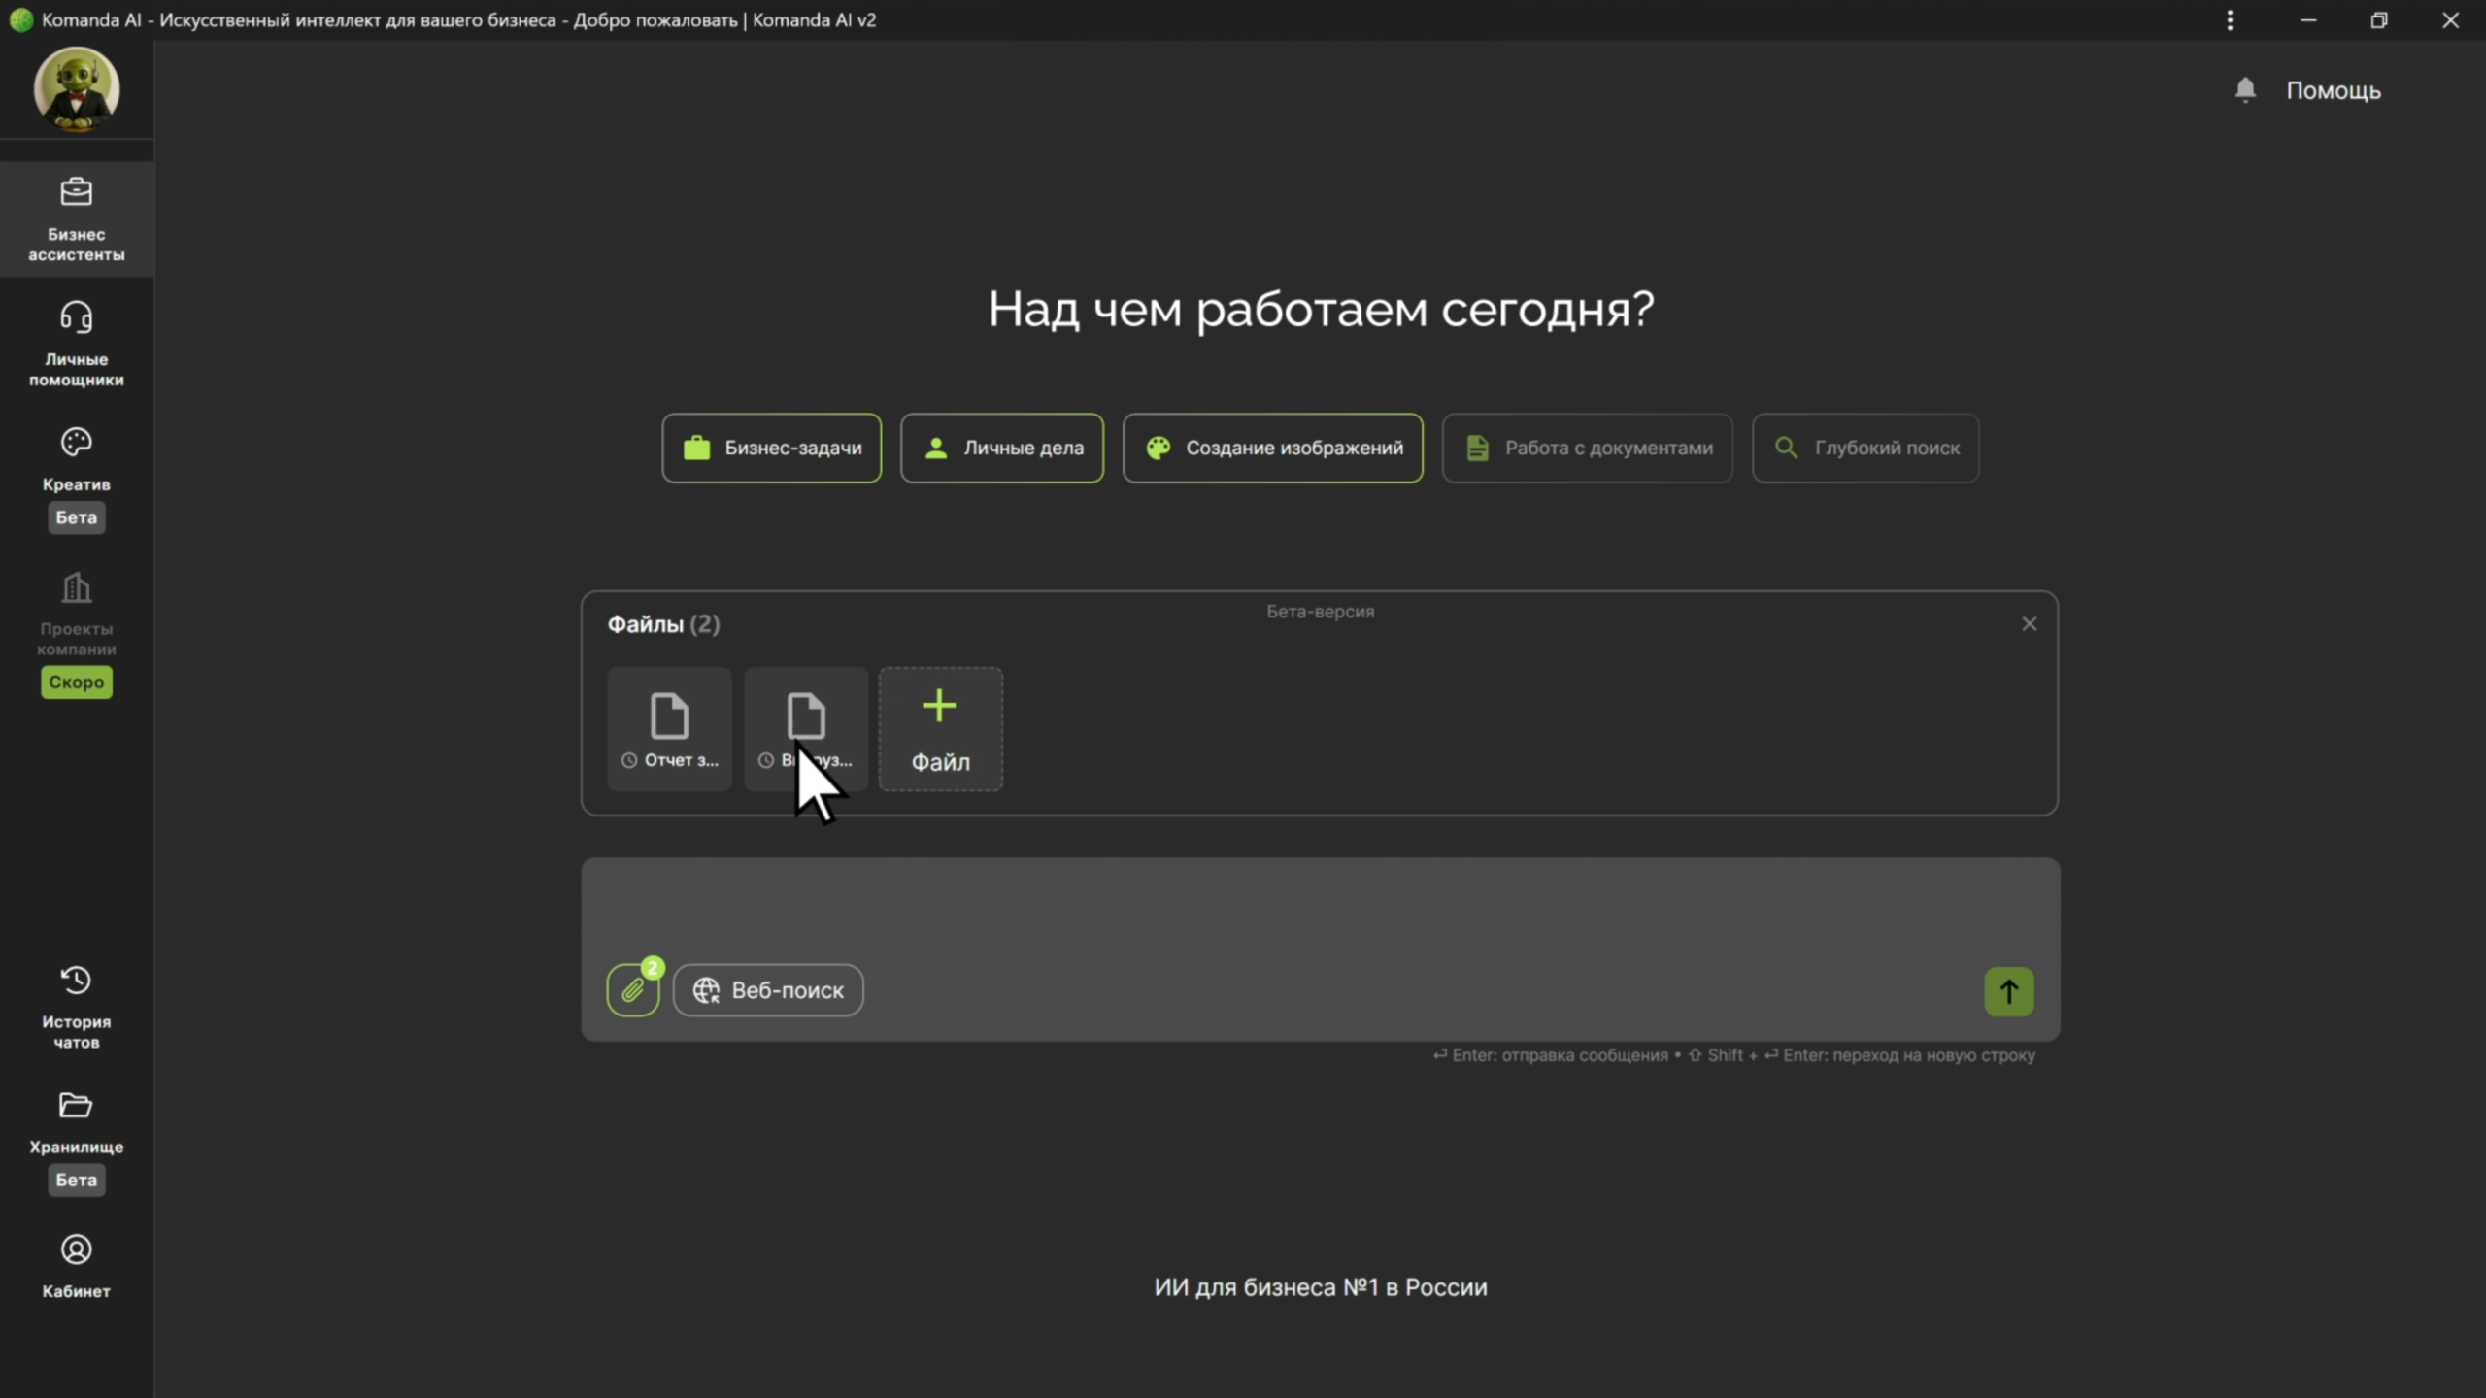Open the Кабинет profile section
This screenshot has width=2486, height=1398.
[x=76, y=1265]
